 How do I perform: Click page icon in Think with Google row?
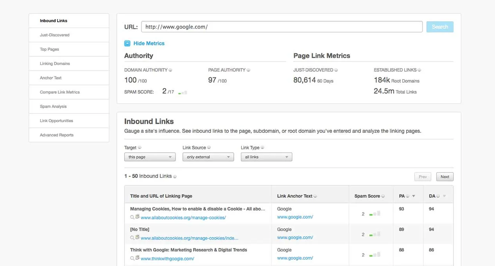pos(137,258)
